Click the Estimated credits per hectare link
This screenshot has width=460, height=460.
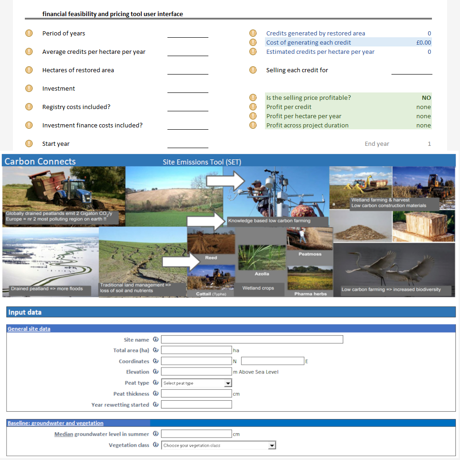(x=321, y=52)
